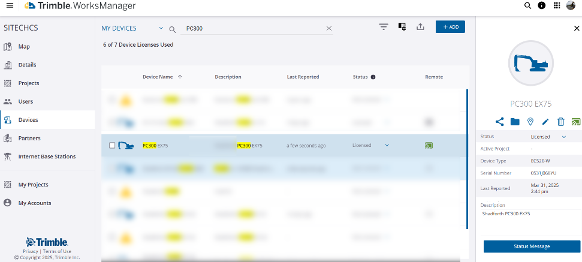Click the export upload icon
The height and width of the screenshot is (262, 582).
pyautogui.click(x=420, y=27)
